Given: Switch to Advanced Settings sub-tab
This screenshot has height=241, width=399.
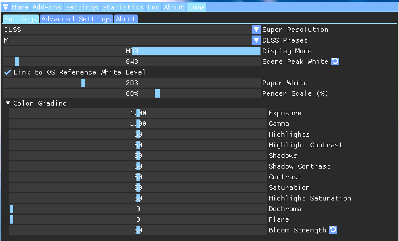Looking at the screenshot, I should coord(76,19).
